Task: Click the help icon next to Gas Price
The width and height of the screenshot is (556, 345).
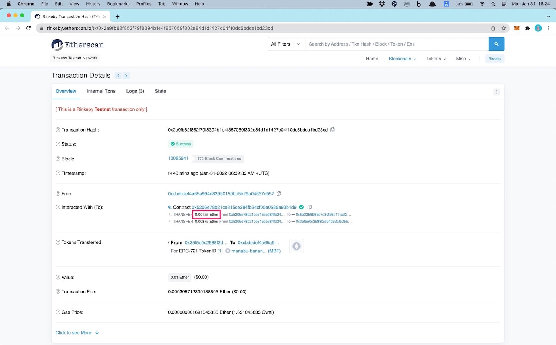Action: 58,312
